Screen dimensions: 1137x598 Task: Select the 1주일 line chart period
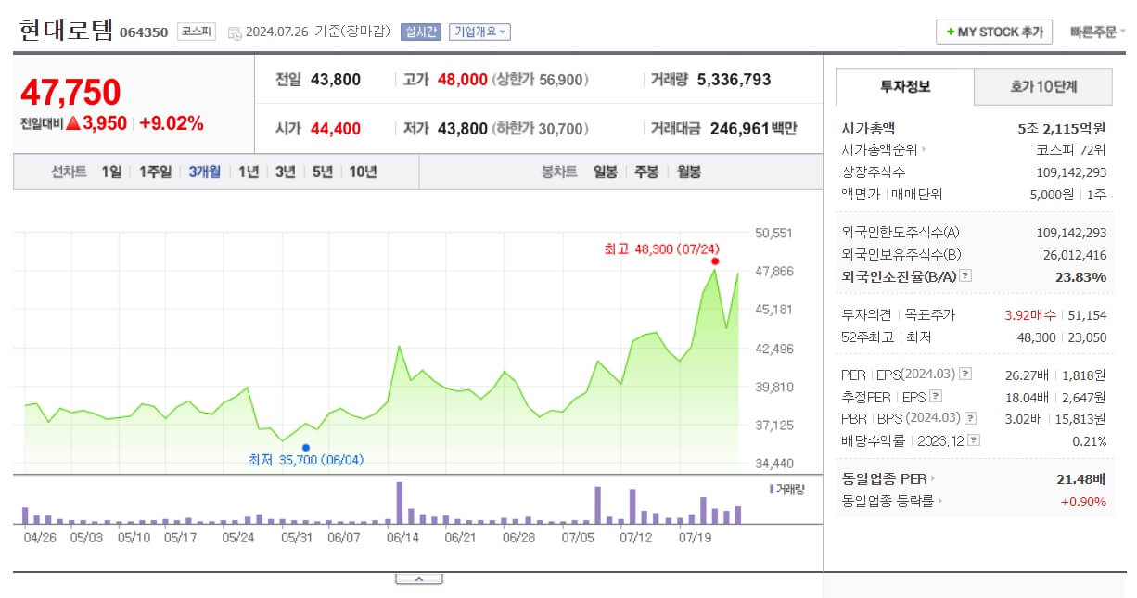155,172
